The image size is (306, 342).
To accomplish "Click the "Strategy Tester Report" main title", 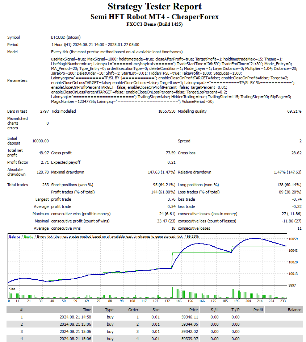I will point(155,7).
